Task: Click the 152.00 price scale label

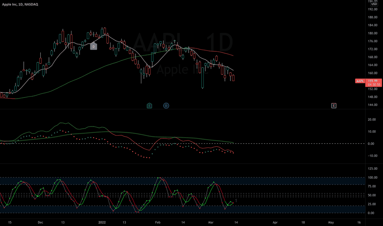Action: pos(372,89)
